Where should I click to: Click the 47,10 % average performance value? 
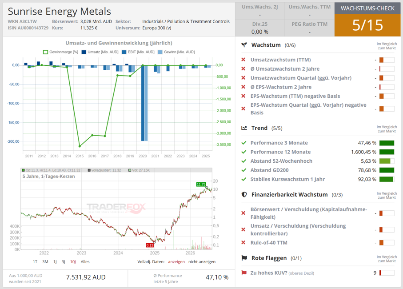coord(217,277)
